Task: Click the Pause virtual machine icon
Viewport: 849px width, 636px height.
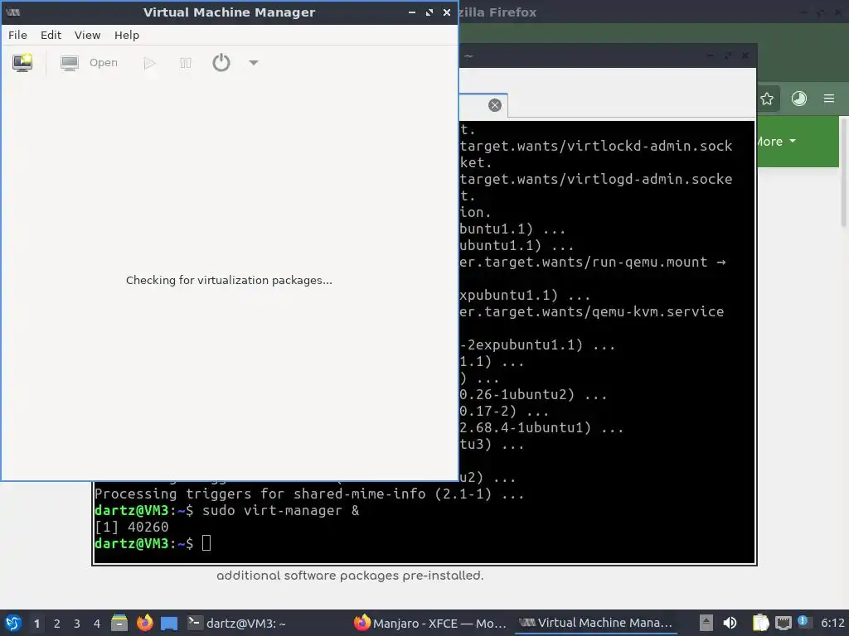Action: pos(185,63)
